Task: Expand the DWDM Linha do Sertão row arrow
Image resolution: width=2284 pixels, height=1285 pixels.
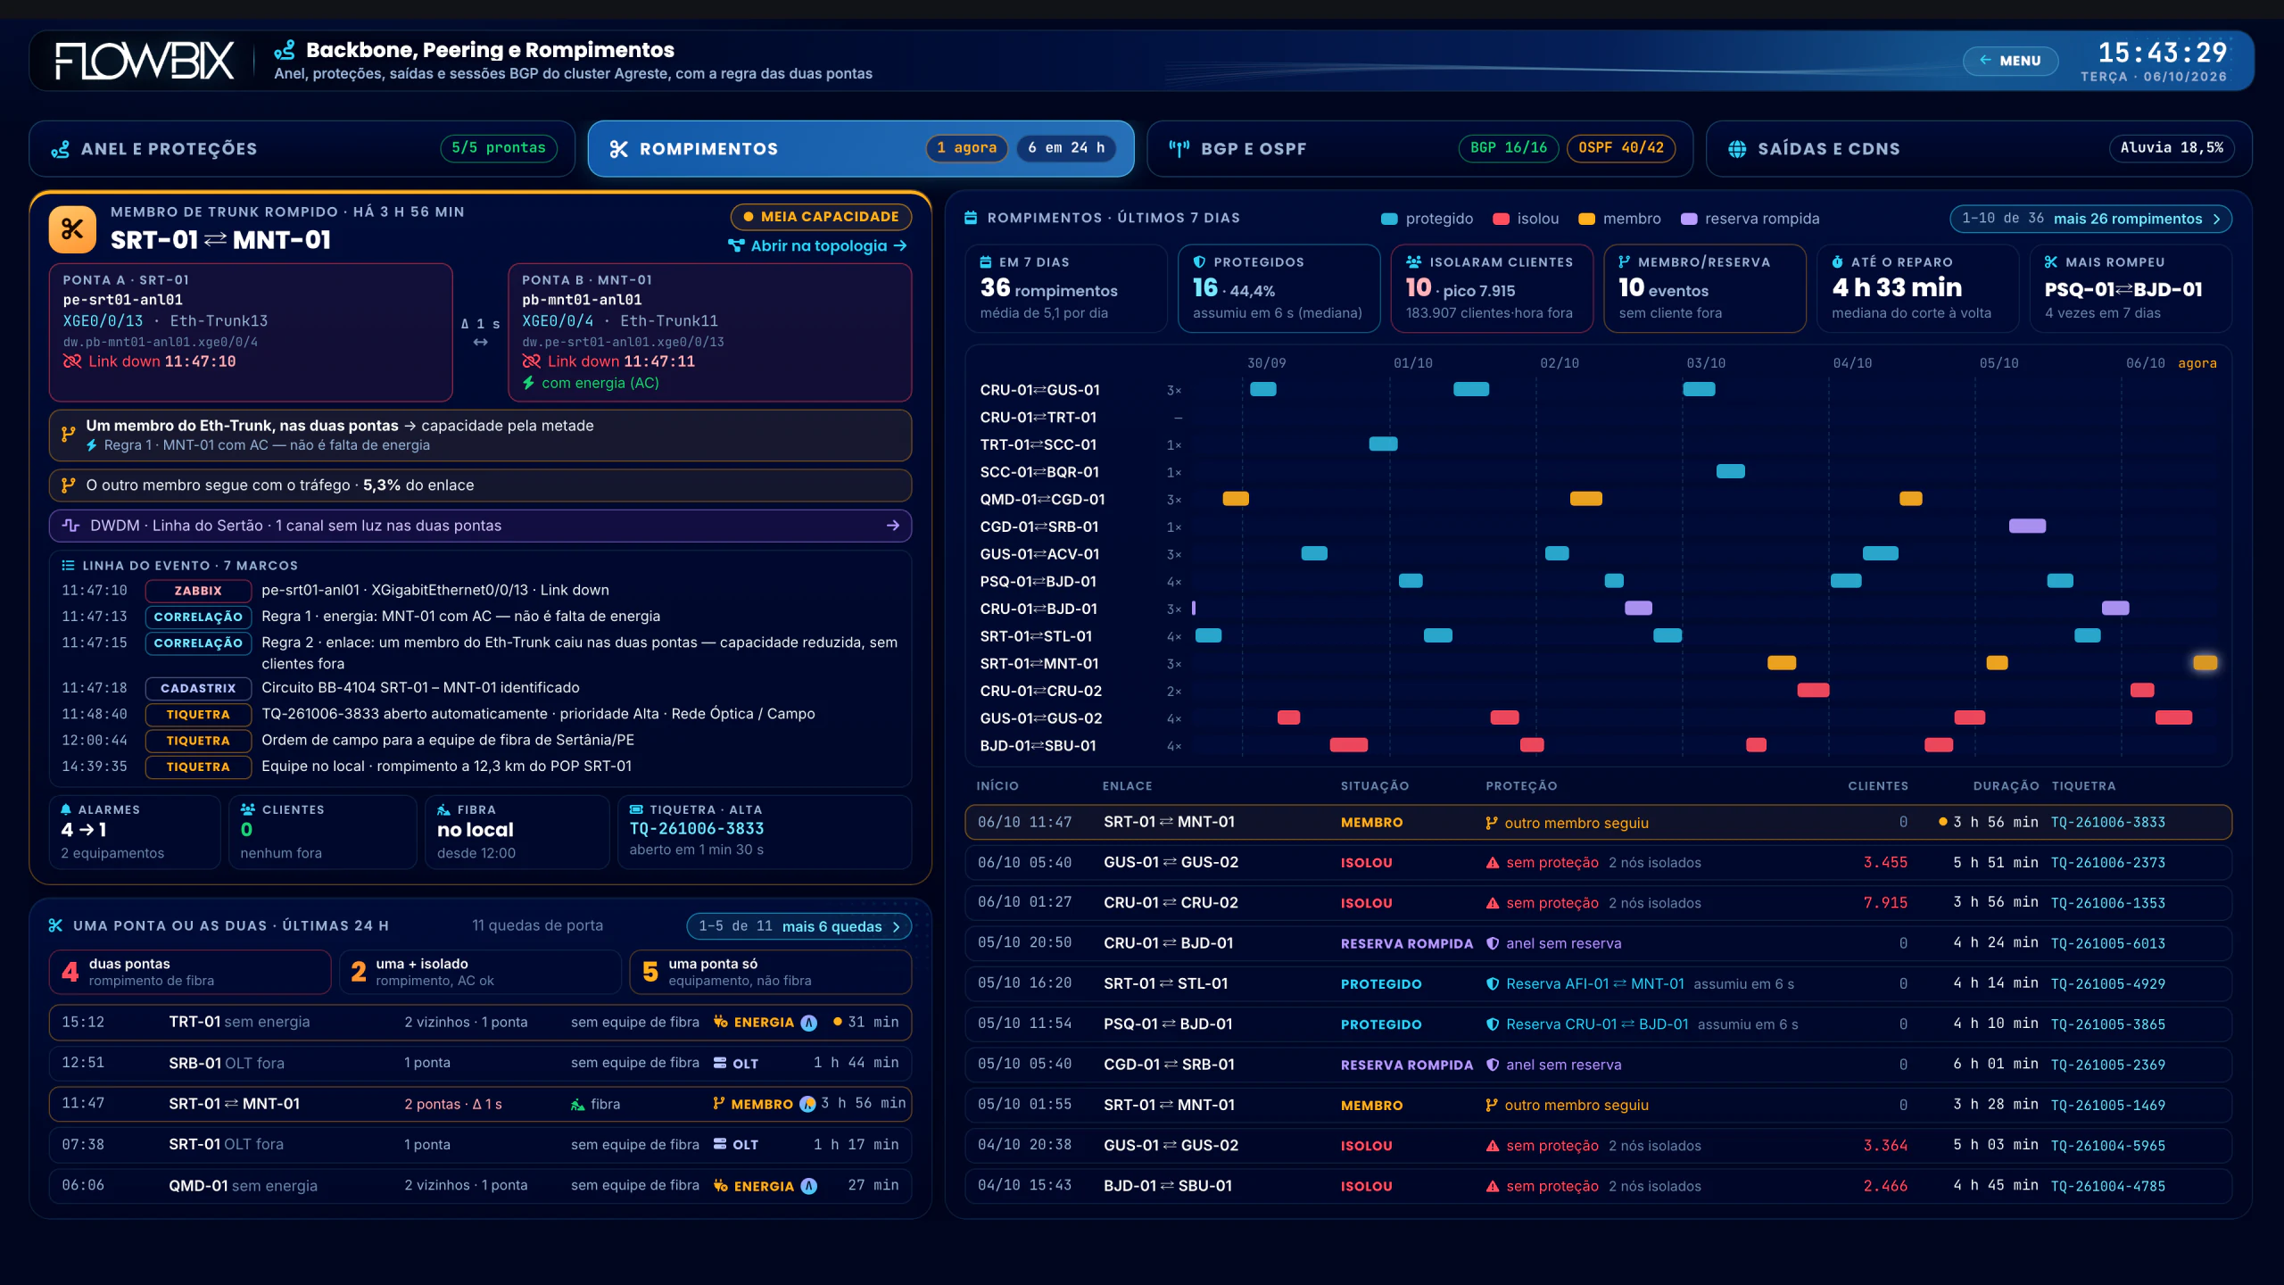Action: tap(892, 526)
